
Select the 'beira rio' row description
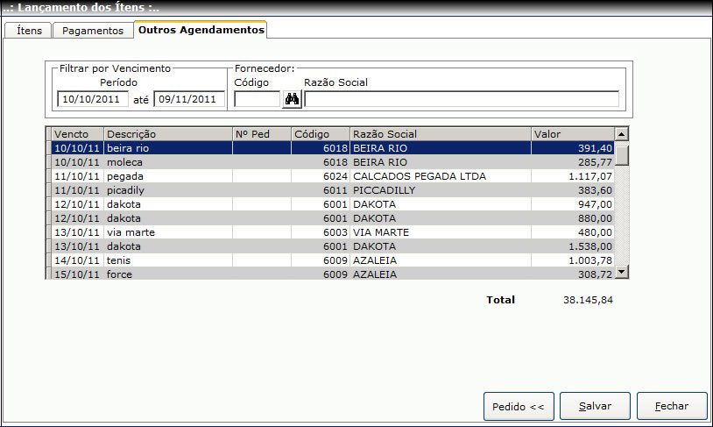(x=168, y=148)
